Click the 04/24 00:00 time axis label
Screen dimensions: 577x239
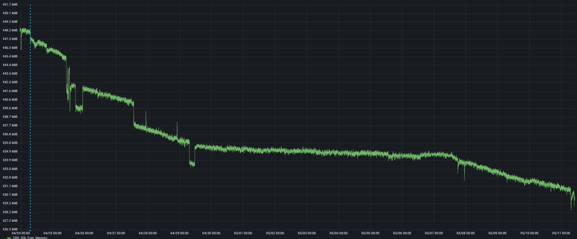[x=20, y=233]
